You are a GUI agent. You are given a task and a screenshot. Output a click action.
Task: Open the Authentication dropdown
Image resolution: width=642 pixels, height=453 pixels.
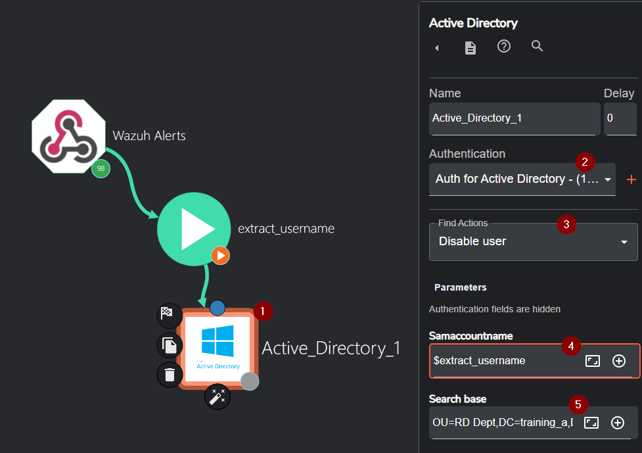click(x=522, y=179)
